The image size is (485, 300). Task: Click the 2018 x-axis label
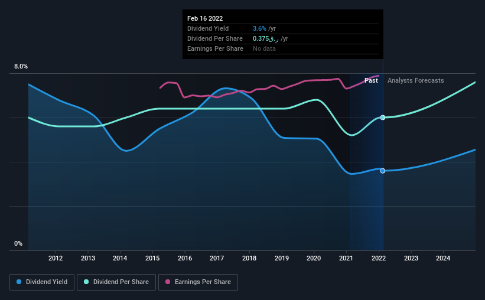pos(249,258)
